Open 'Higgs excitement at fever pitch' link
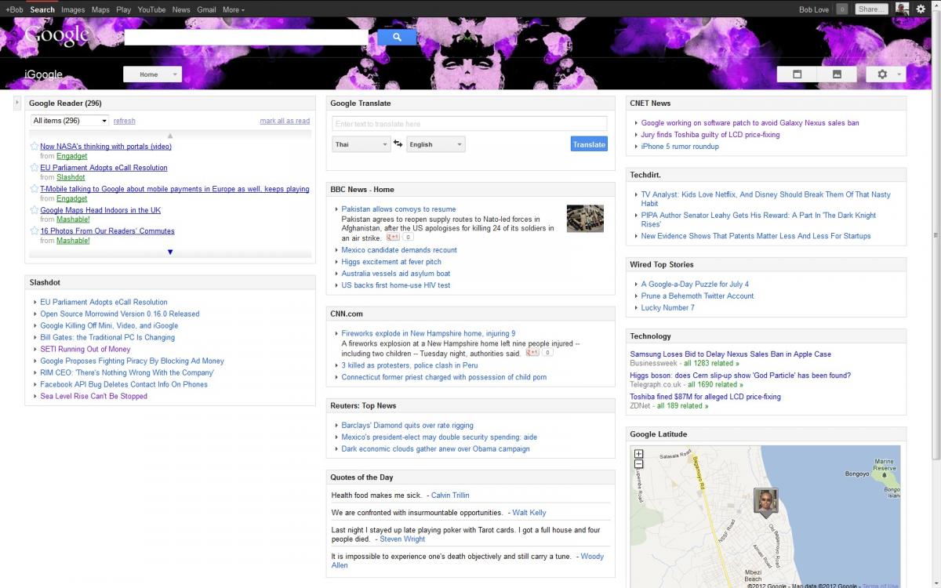 tap(391, 262)
